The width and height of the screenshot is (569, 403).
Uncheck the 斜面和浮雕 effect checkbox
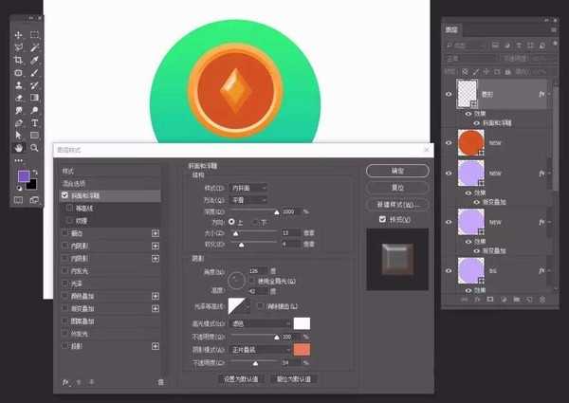pos(64,195)
